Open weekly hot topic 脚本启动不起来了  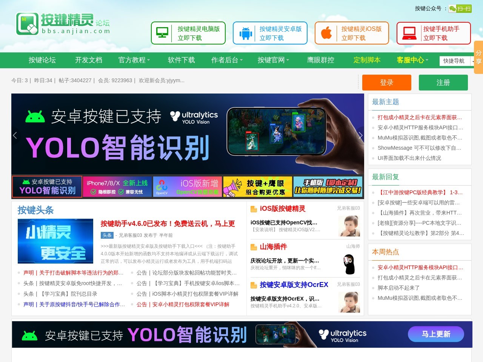point(399,288)
